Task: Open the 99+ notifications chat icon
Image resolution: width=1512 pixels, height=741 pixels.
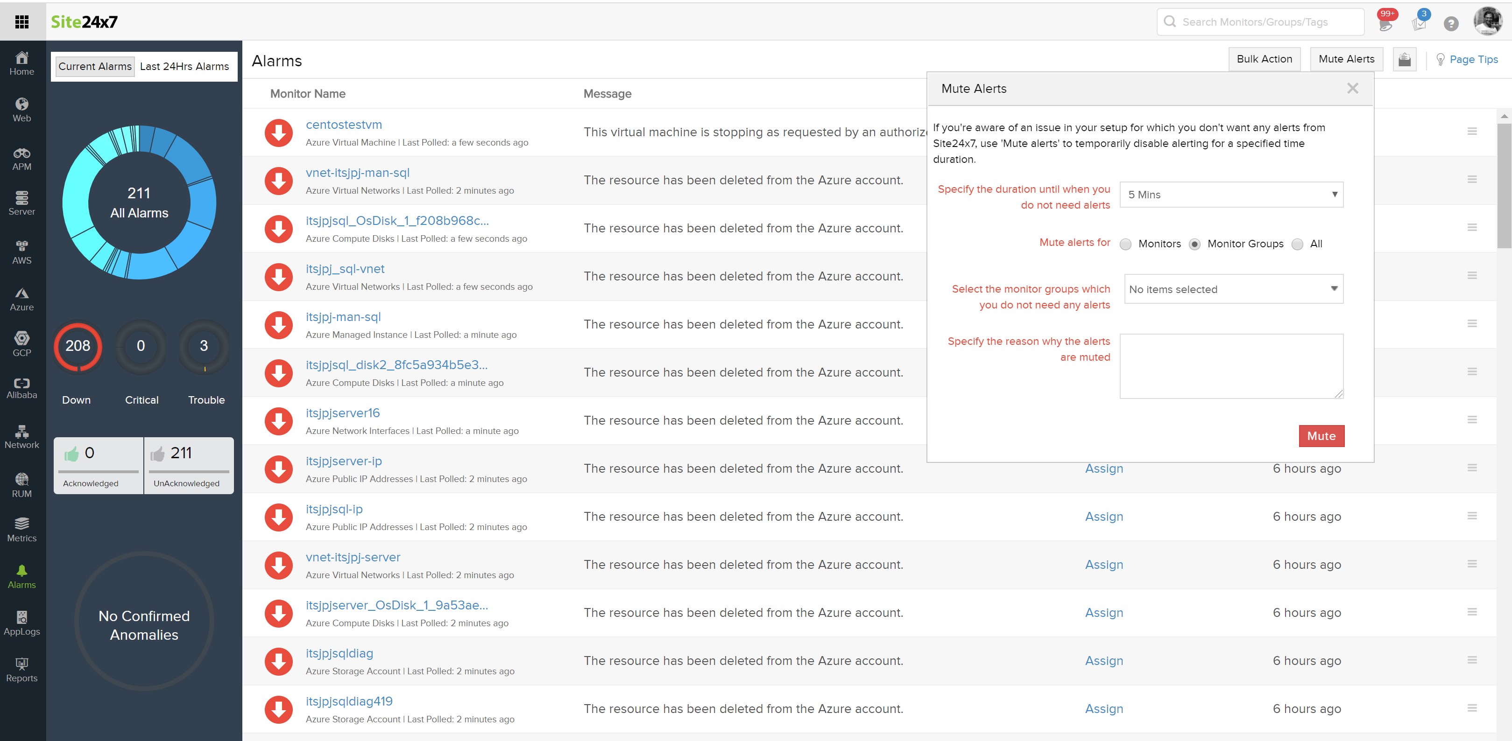Action: click(x=1385, y=22)
